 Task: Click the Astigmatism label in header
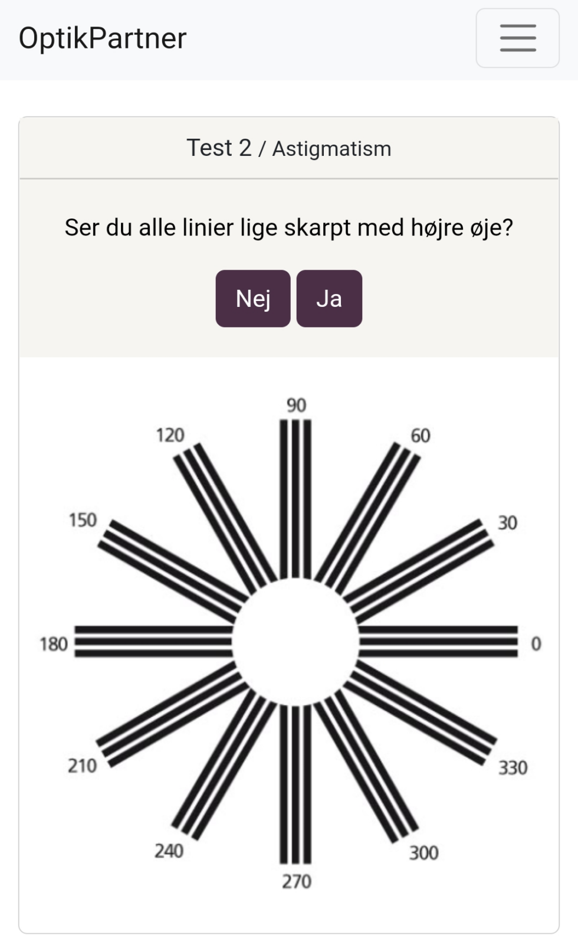point(331,149)
